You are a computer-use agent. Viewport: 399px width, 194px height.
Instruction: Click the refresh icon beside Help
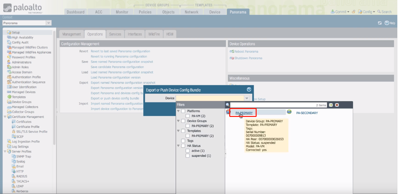point(380,23)
